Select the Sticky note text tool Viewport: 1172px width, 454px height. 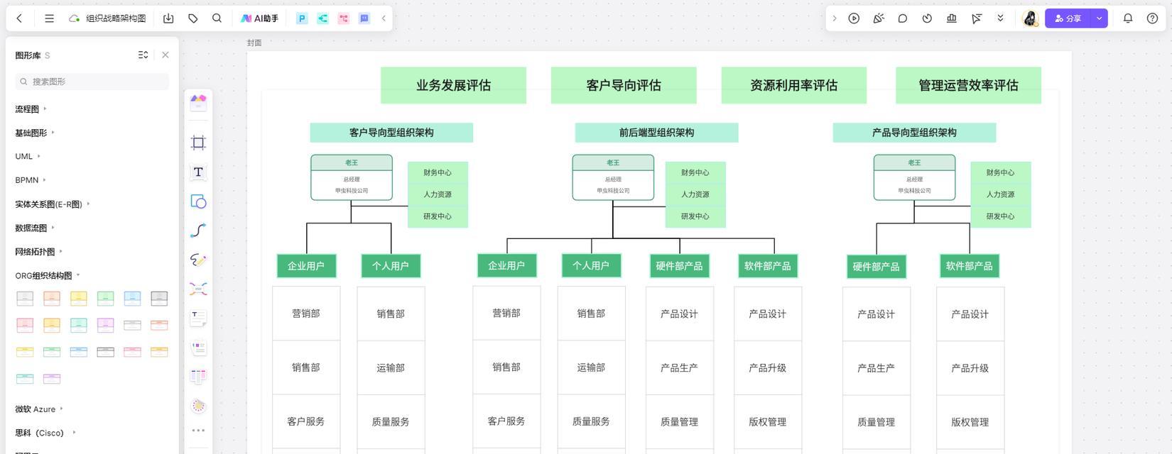(x=198, y=319)
